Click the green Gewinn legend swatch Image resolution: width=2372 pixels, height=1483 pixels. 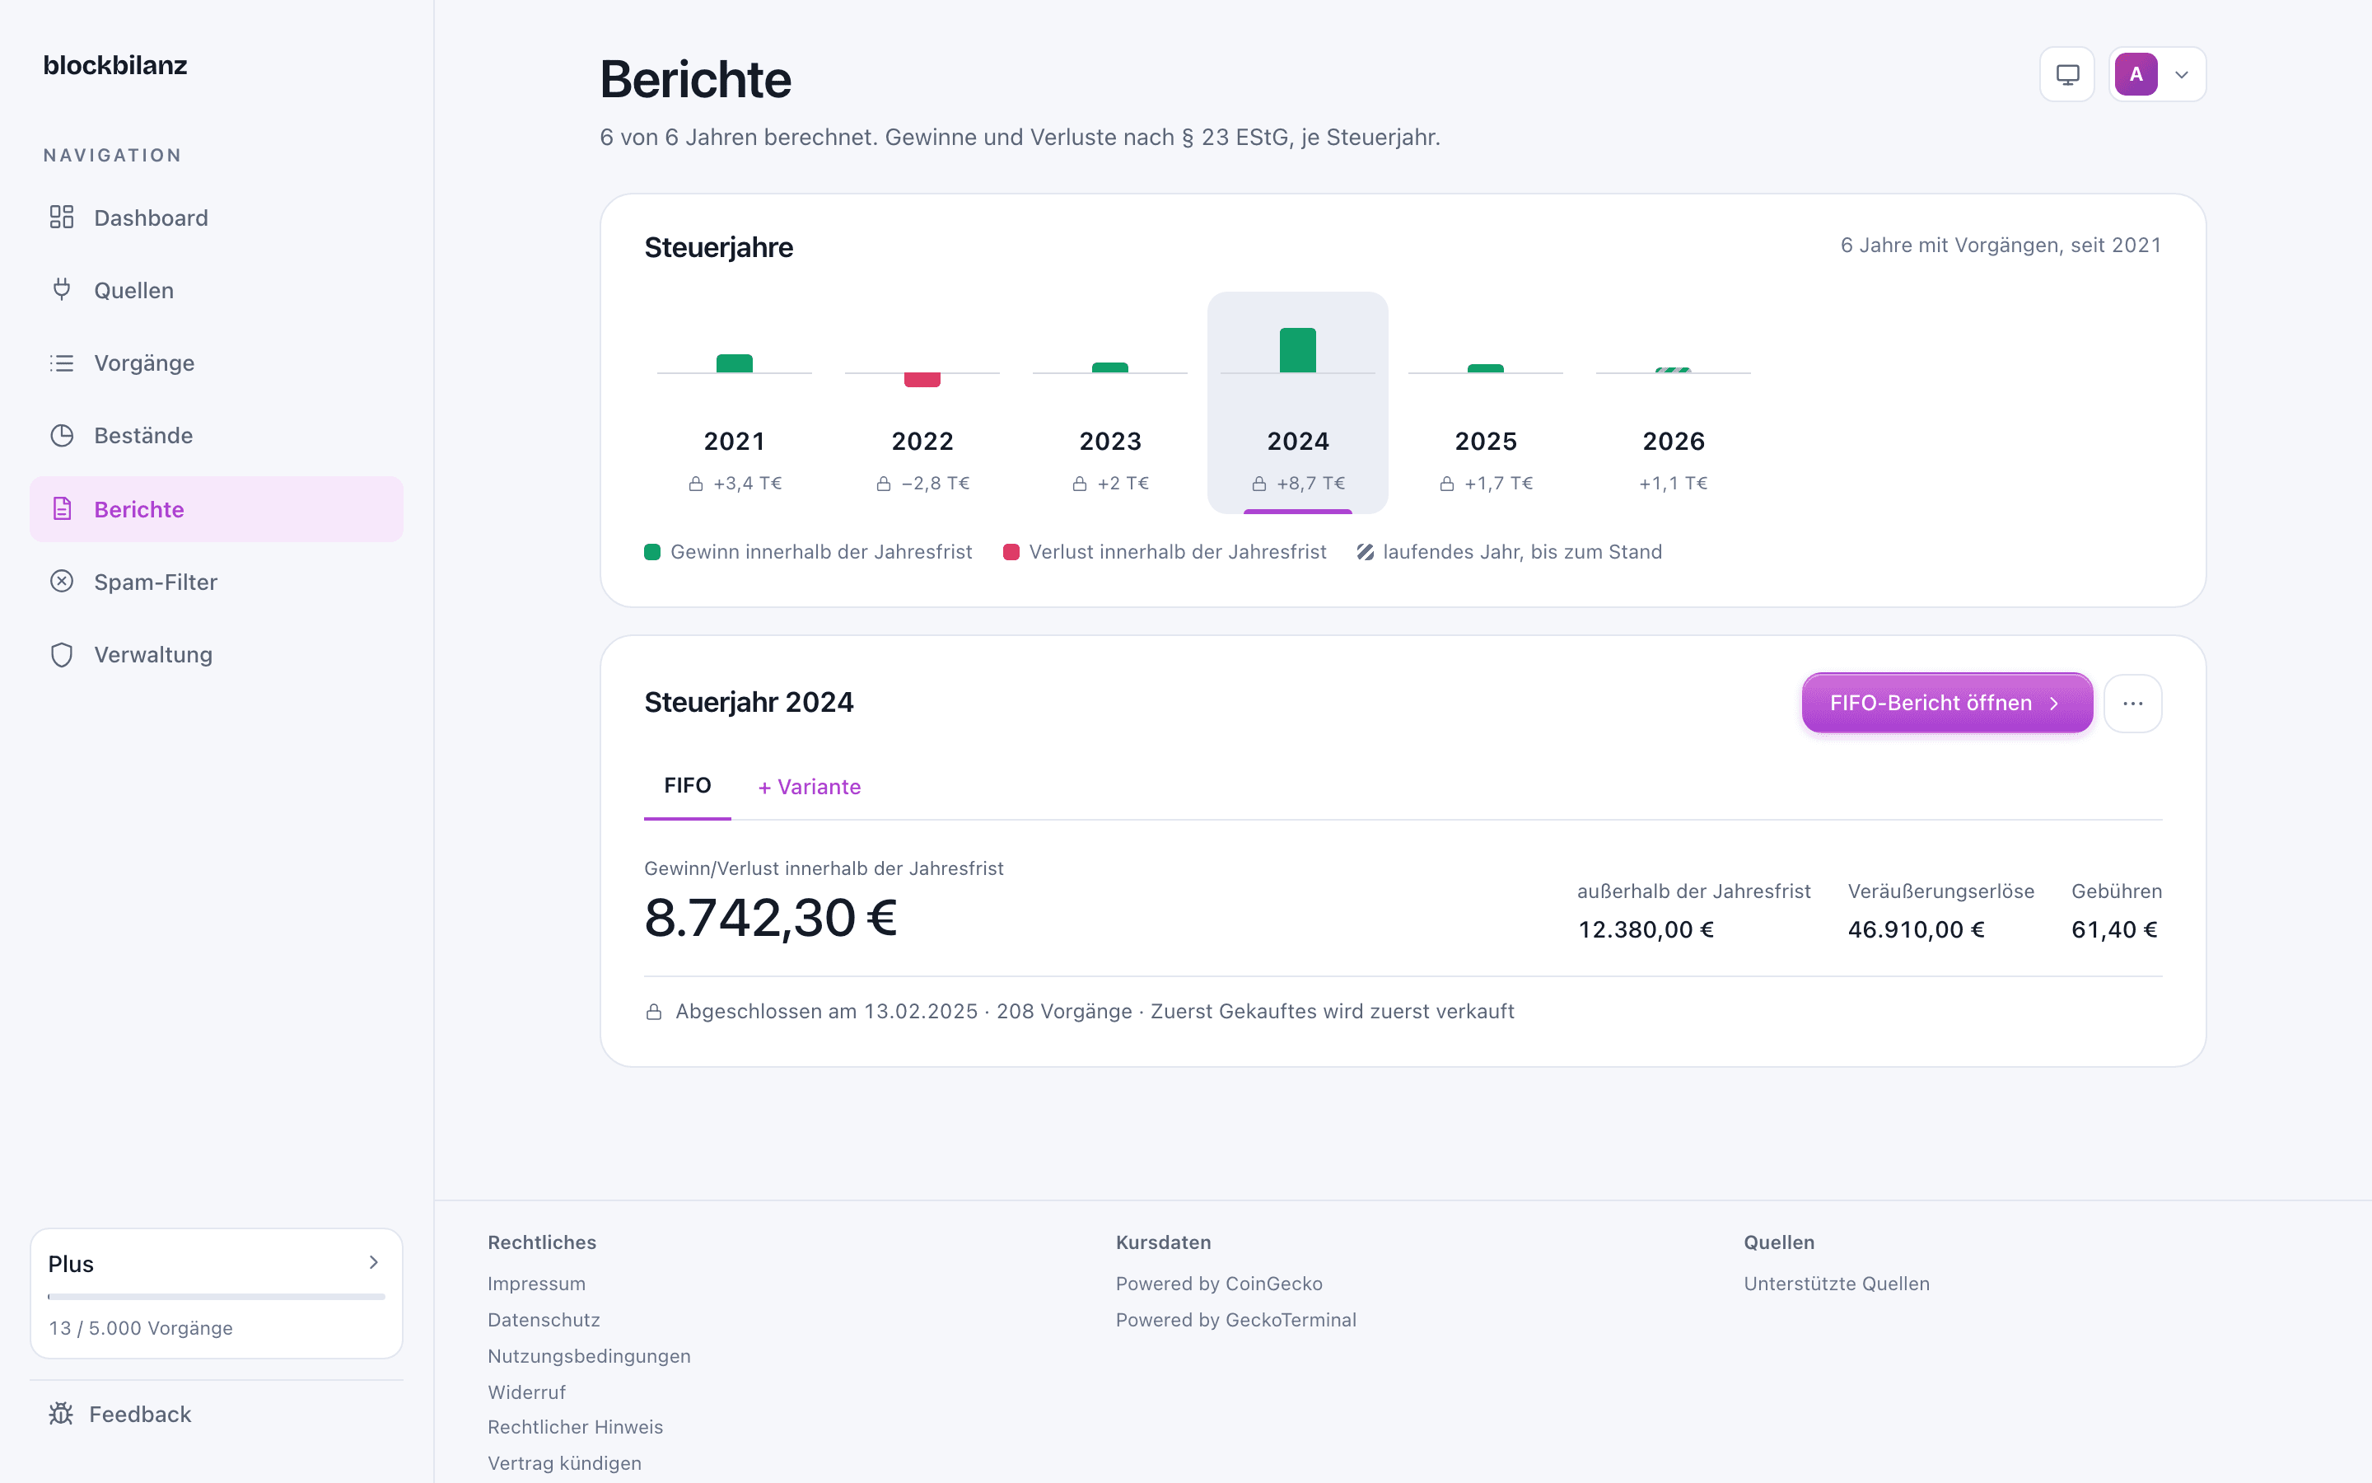651,552
